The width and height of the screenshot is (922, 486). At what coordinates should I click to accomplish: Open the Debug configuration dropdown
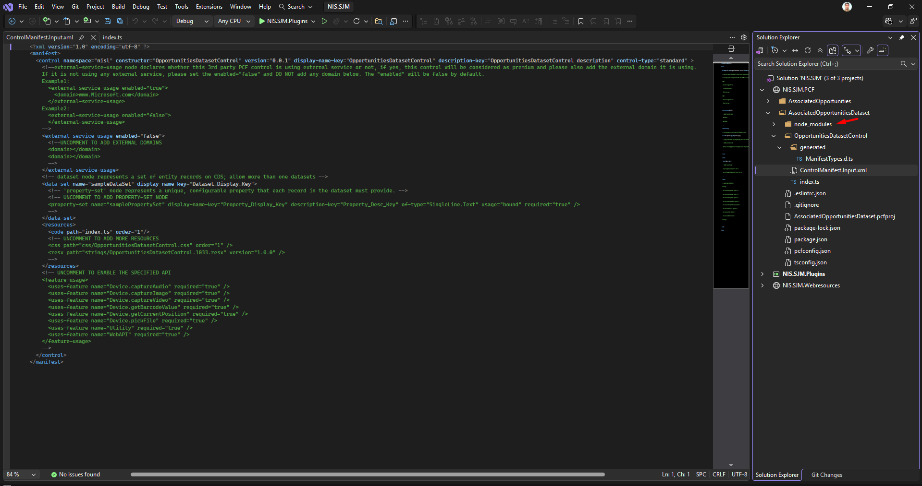tap(192, 21)
